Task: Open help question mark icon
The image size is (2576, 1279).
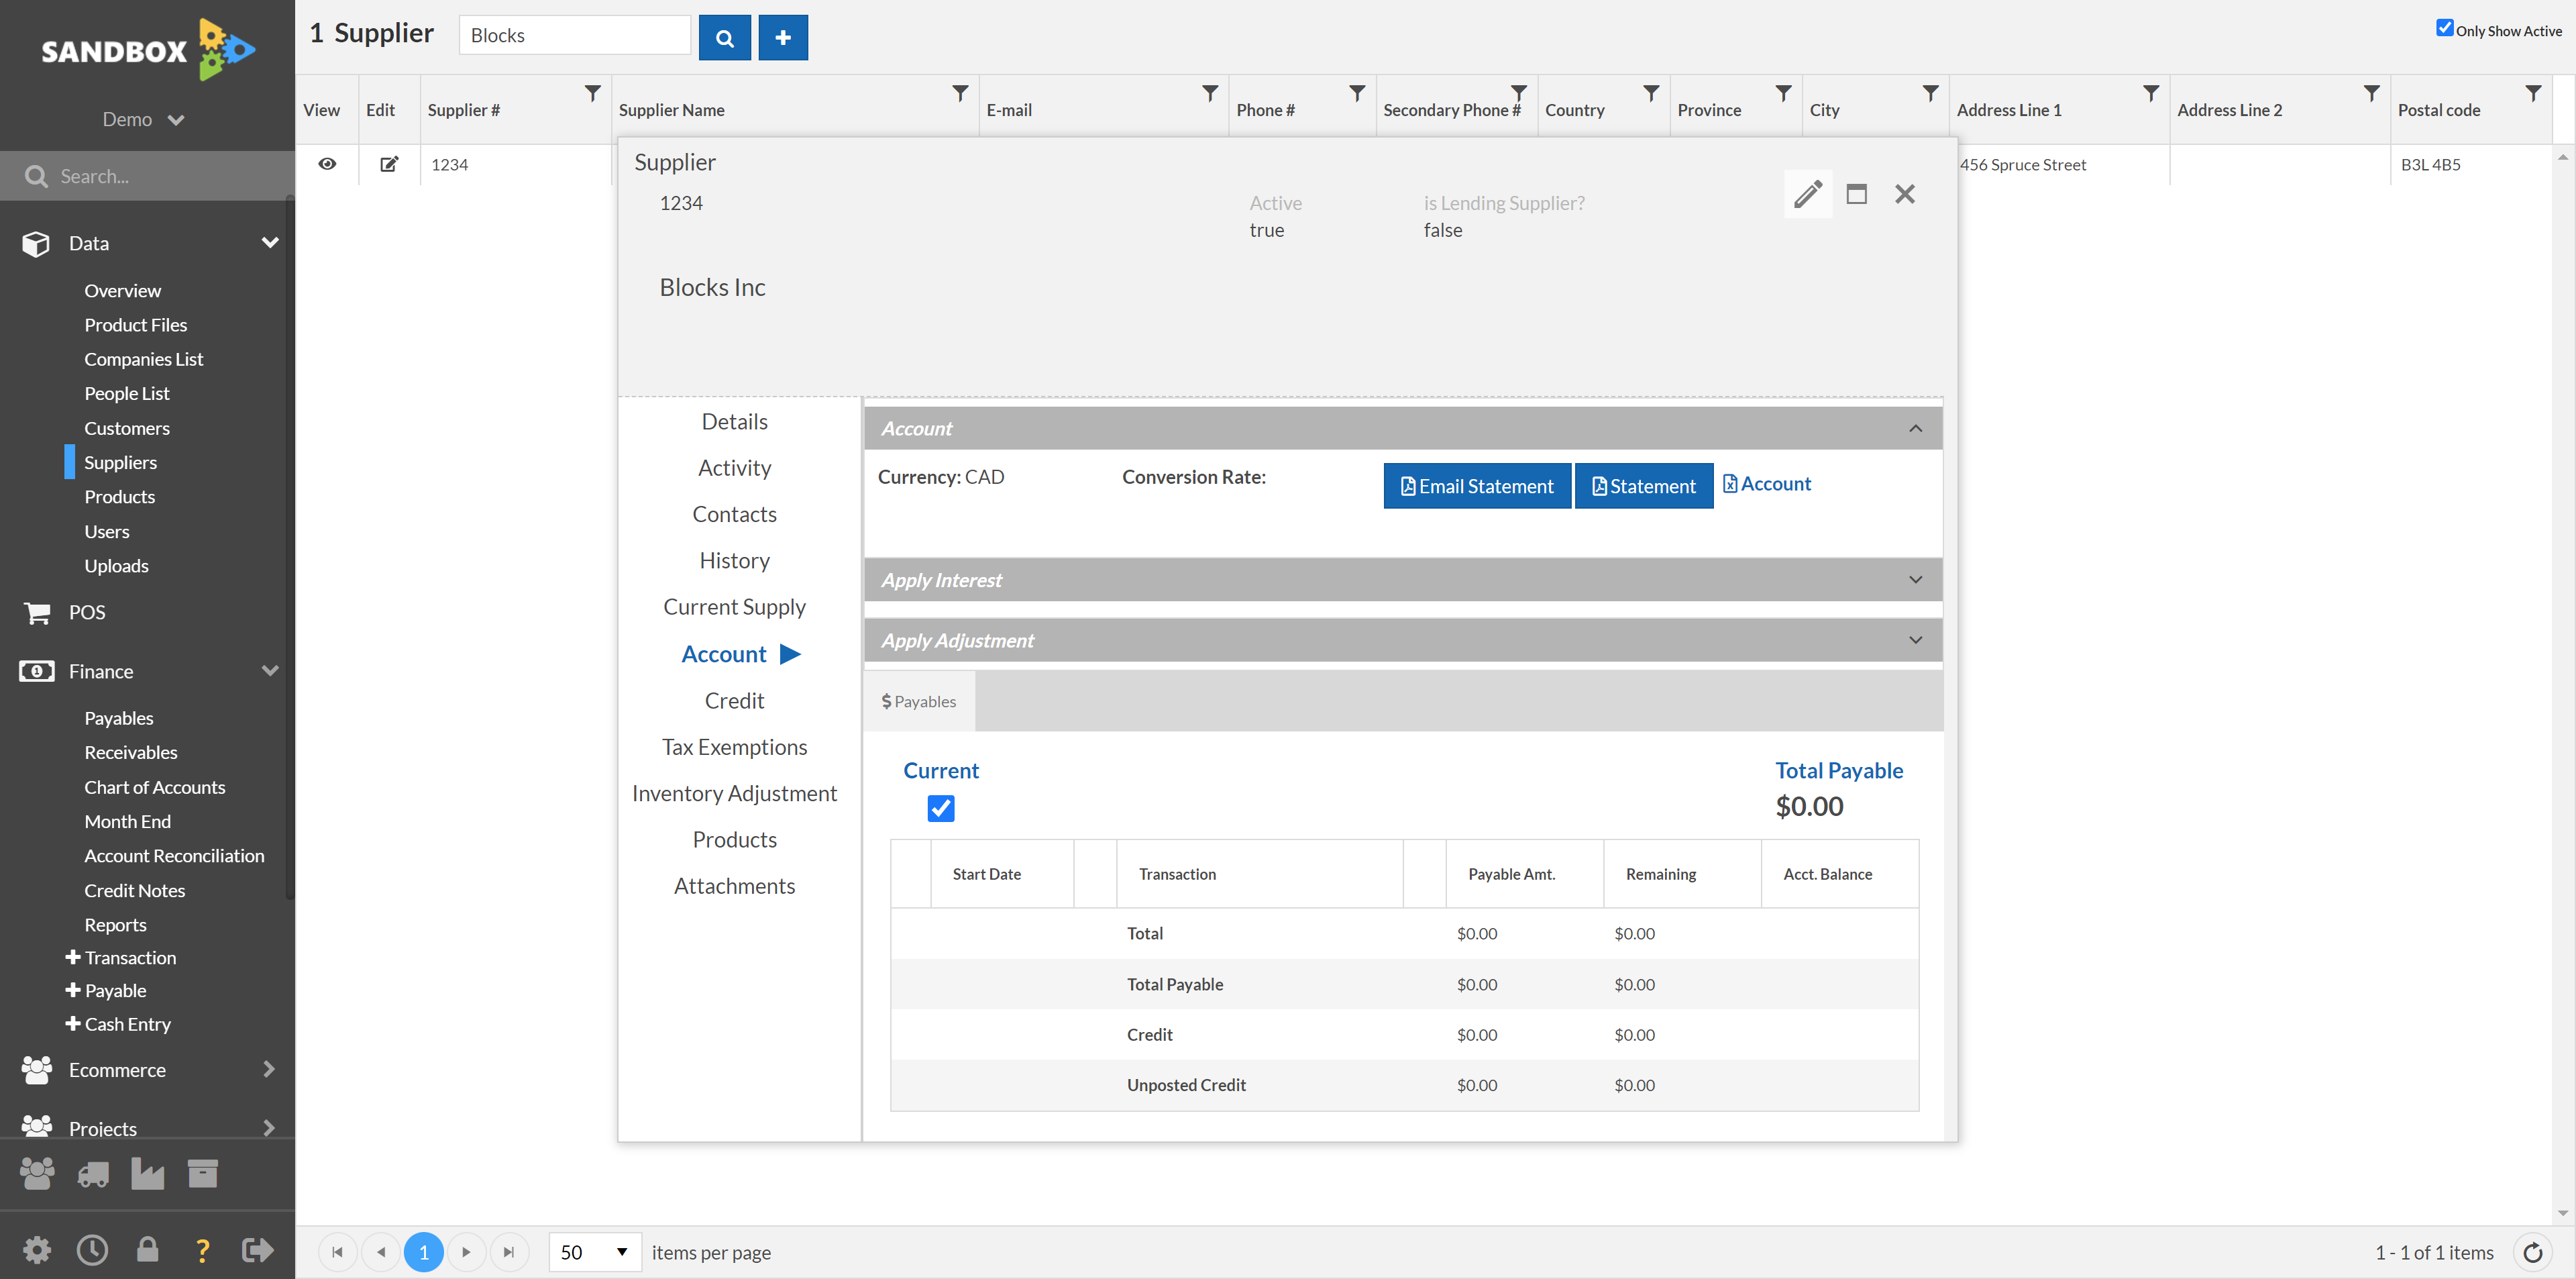Action: [x=202, y=1250]
